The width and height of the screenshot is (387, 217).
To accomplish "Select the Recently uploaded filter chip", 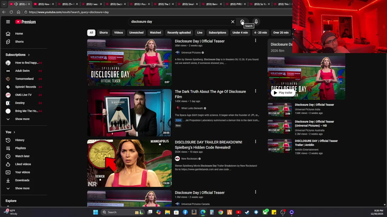I will click(x=179, y=33).
